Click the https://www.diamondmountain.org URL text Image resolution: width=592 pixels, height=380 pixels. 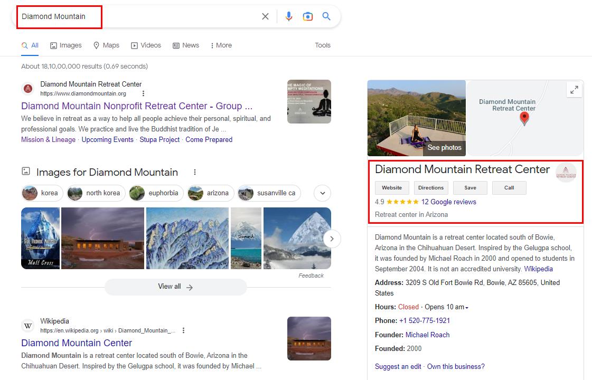point(83,93)
